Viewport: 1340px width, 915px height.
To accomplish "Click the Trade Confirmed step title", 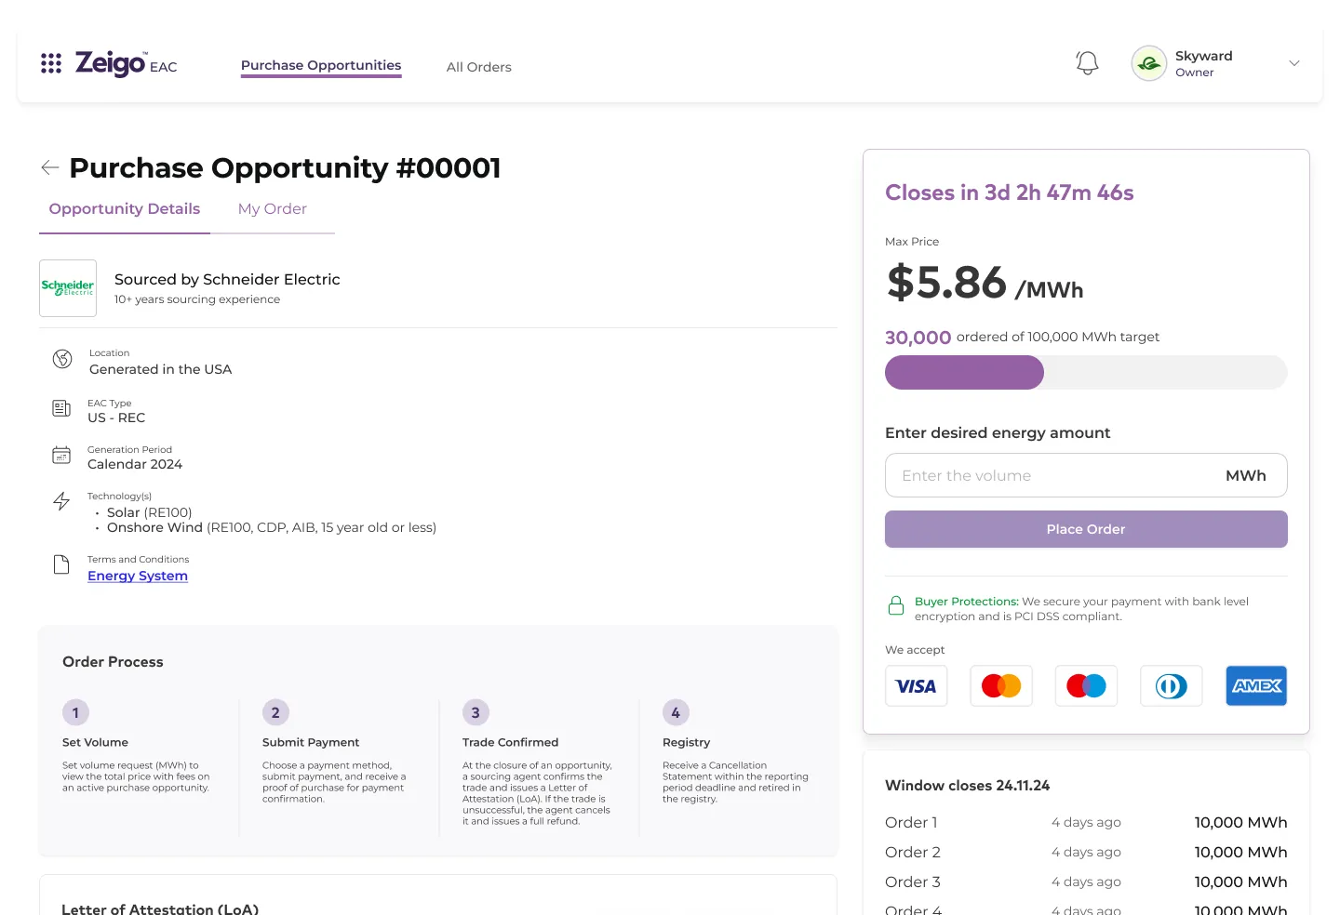I will pos(510,742).
